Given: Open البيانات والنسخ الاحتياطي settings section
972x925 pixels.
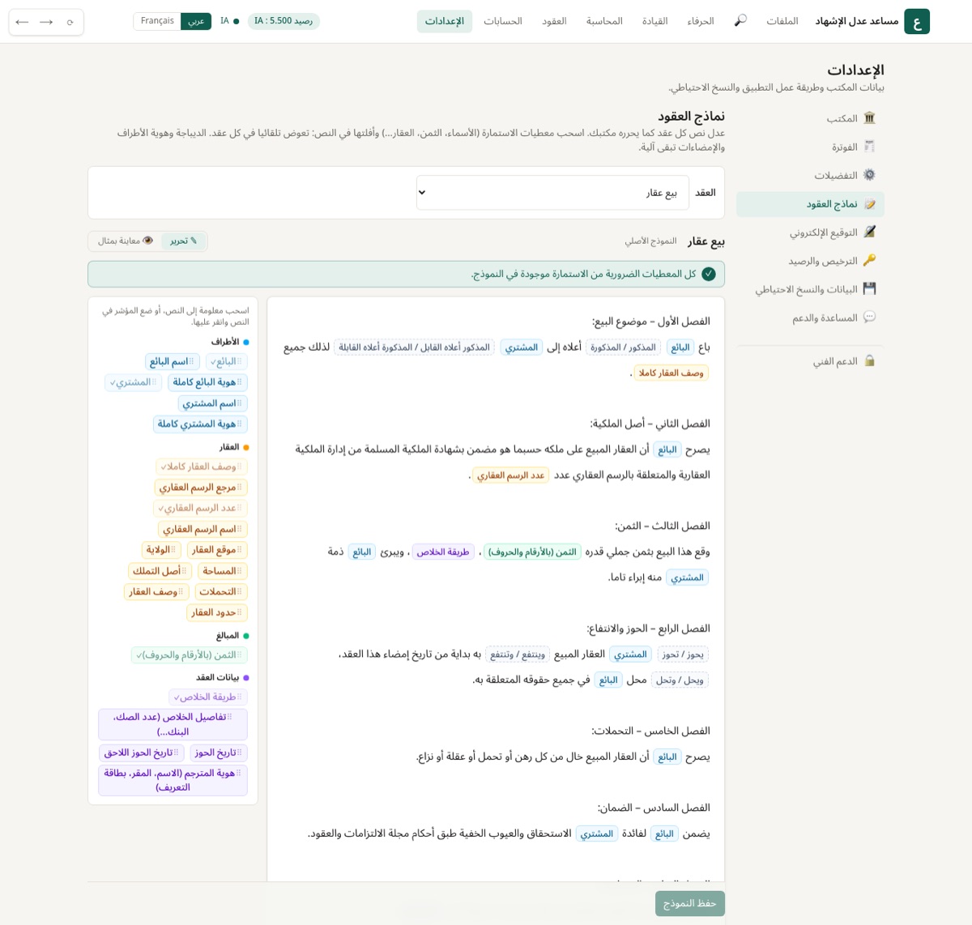Looking at the screenshot, I should [x=810, y=289].
